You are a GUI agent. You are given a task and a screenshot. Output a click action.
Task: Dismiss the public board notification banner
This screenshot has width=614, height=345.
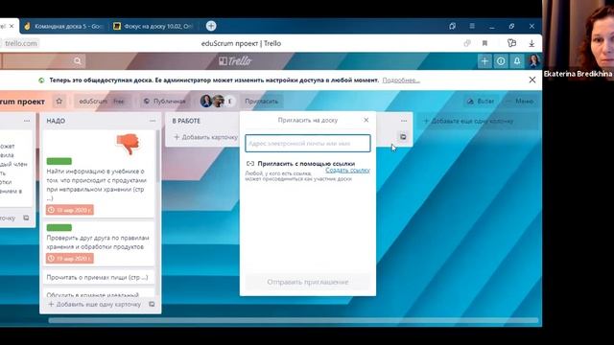click(532, 80)
